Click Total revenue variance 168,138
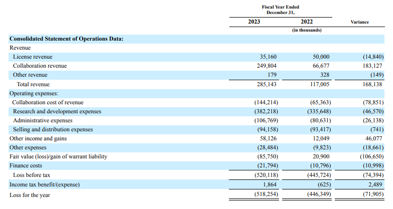Viewport: 393px width, 209px height. [372, 84]
